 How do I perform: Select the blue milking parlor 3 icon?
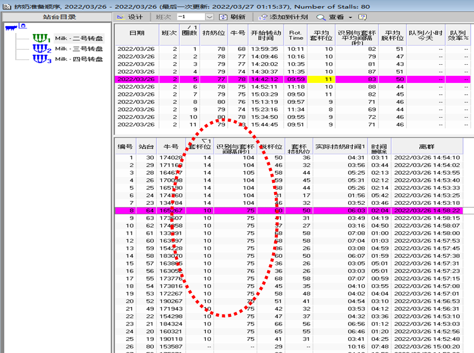pyautogui.click(x=42, y=59)
